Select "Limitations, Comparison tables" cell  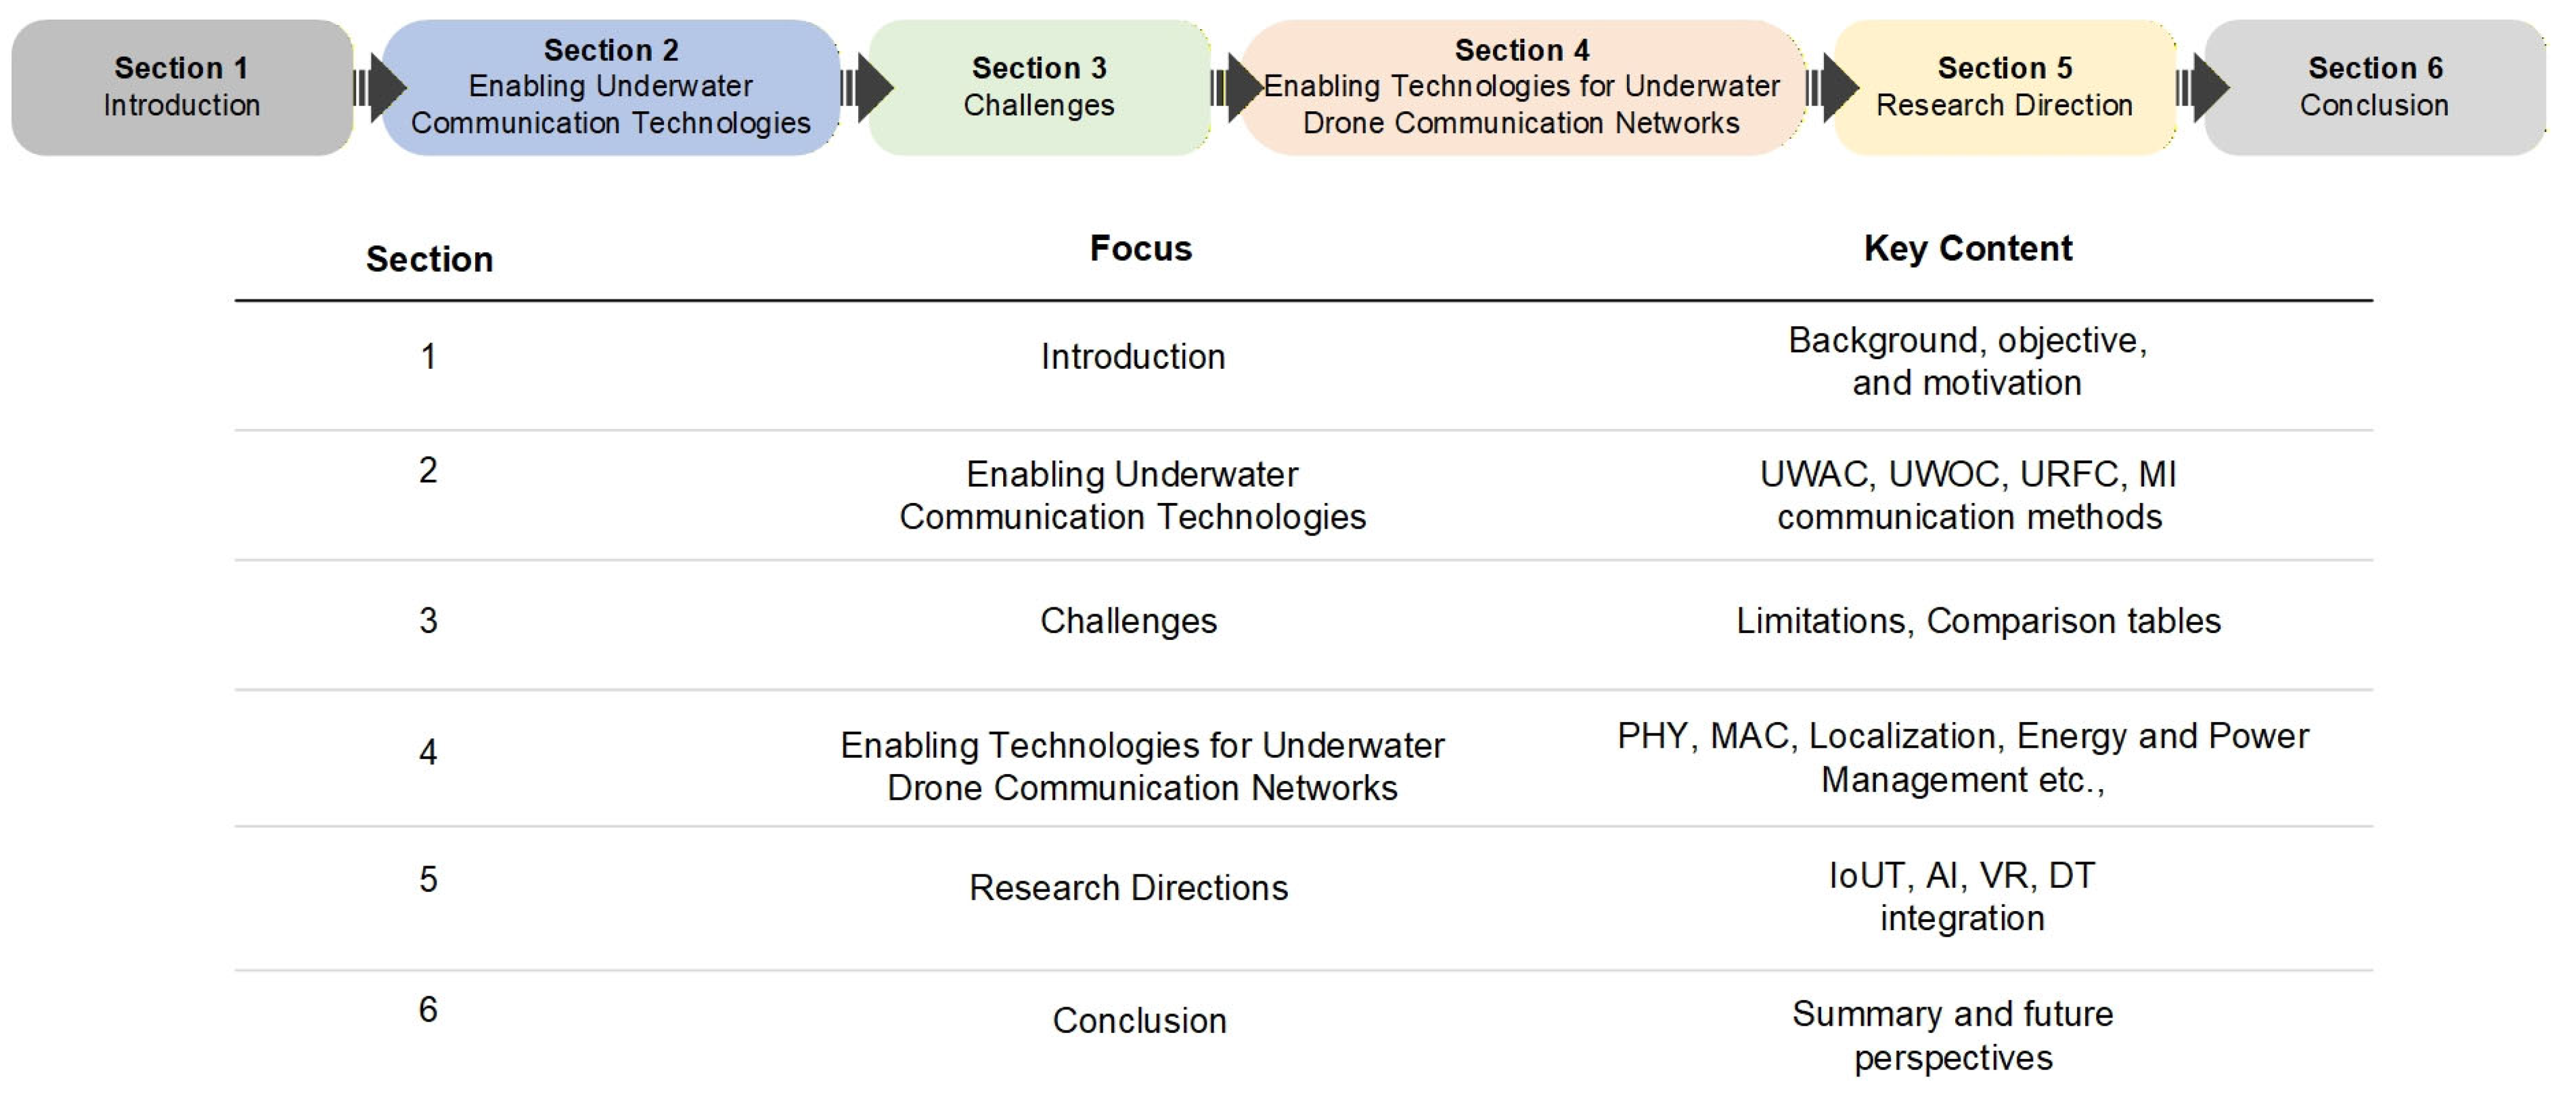pos(1977,621)
